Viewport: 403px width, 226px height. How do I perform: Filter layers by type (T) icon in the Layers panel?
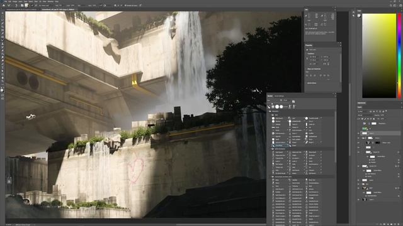pyautogui.click(x=377, y=112)
